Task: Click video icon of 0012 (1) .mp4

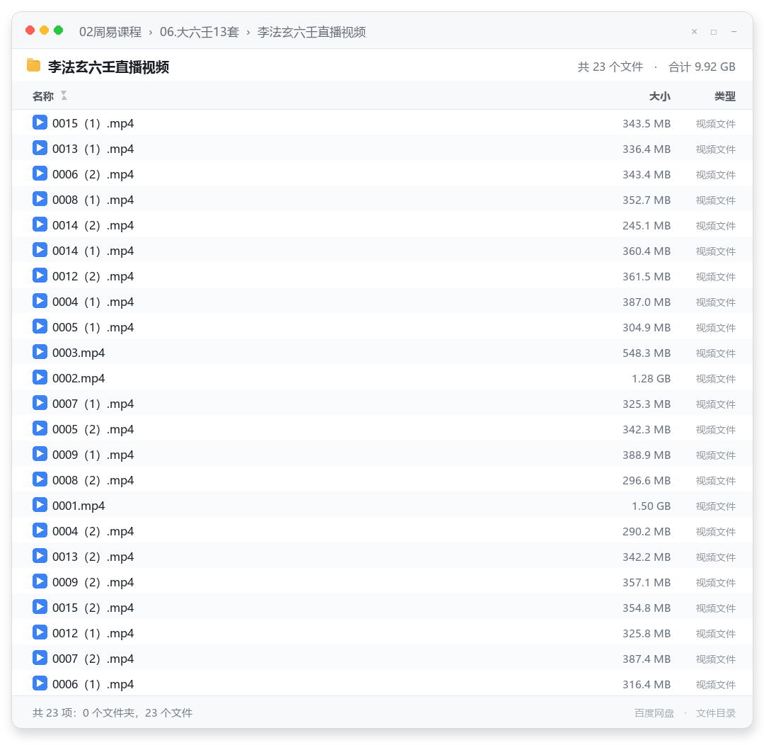Action: pos(40,632)
